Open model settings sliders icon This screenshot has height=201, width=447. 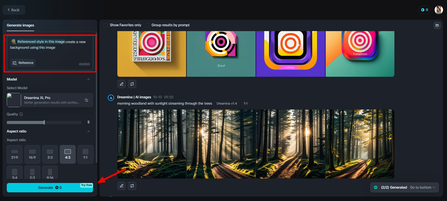click(87, 100)
